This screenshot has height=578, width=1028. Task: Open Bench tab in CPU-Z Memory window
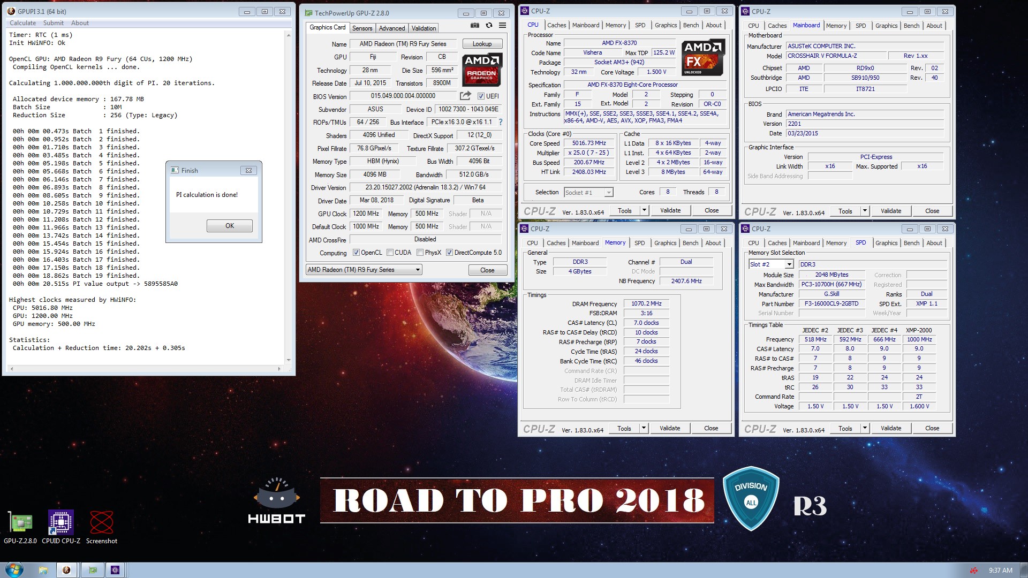point(690,243)
